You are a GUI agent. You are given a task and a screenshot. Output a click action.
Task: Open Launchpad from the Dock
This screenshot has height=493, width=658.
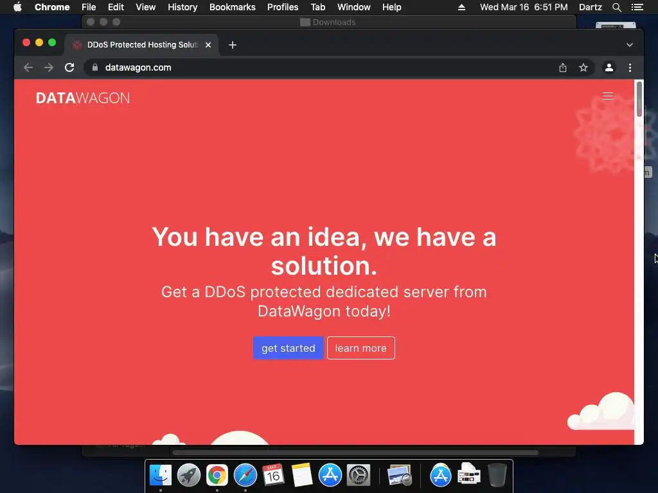(x=189, y=476)
